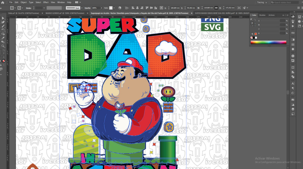Expand the Opacity options arrow
The image size is (303, 169).
(x=102, y=8)
